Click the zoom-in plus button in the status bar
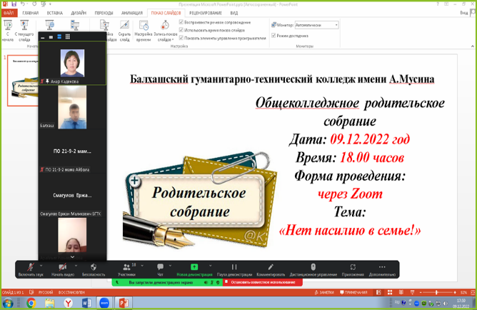Viewport: 477px width, 310px height. coord(455,292)
